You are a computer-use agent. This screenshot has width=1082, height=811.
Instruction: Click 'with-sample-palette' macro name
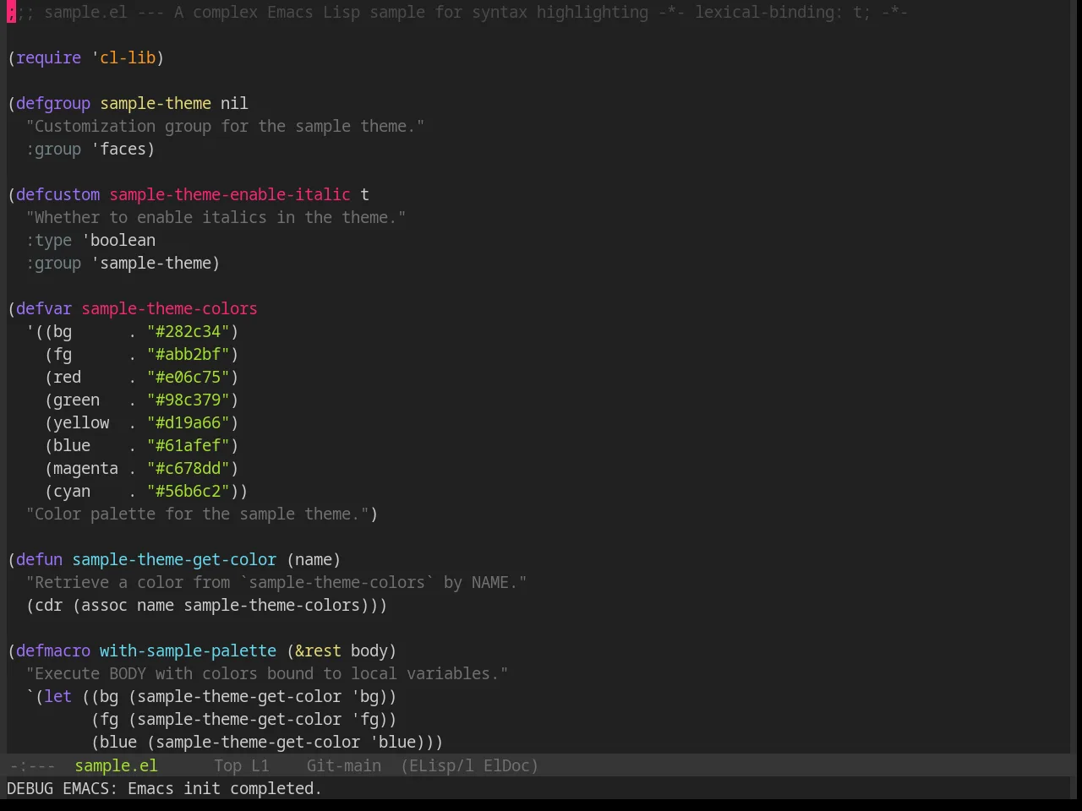click(188, 650)
